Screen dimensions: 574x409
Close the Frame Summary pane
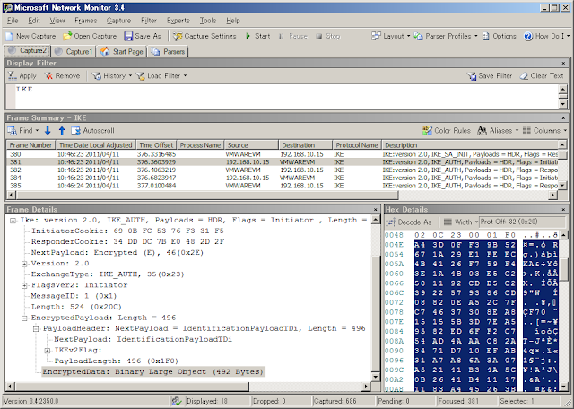563,117
